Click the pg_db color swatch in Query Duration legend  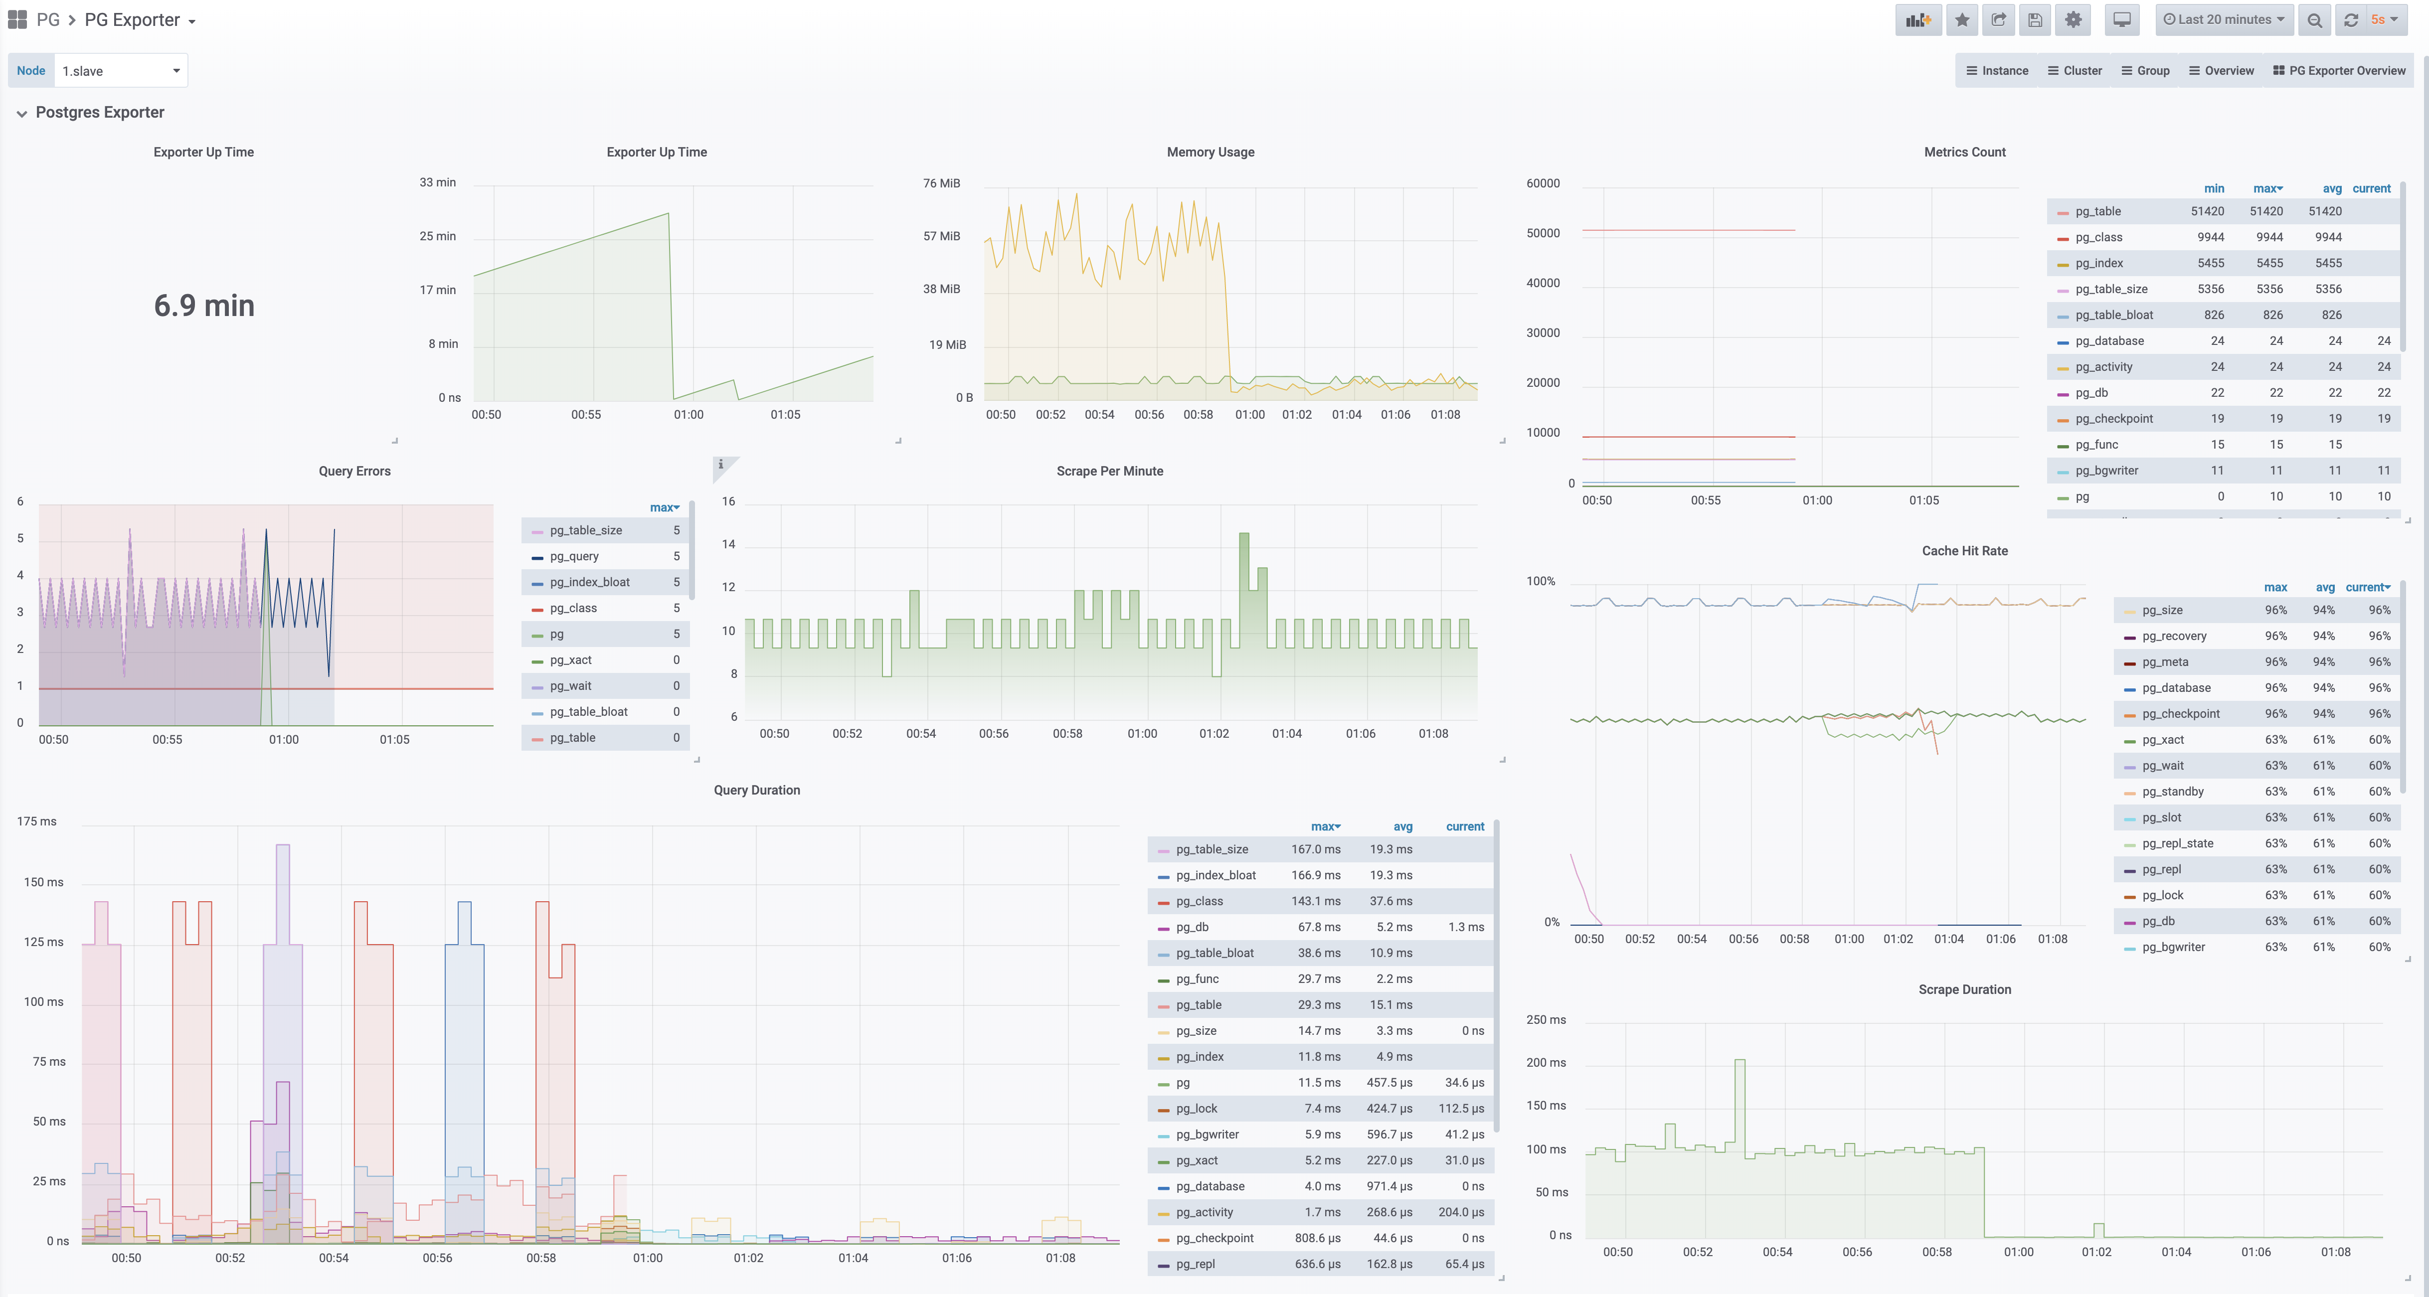(x=1164, y=929)
